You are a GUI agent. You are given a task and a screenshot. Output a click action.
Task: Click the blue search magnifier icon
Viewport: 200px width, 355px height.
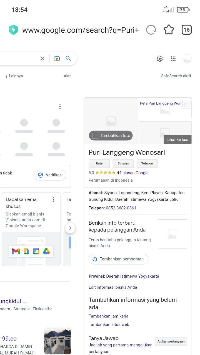point(68,59)
